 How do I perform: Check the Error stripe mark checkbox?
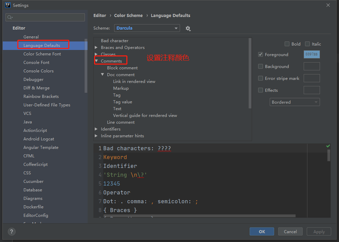[x=261, y=78]
